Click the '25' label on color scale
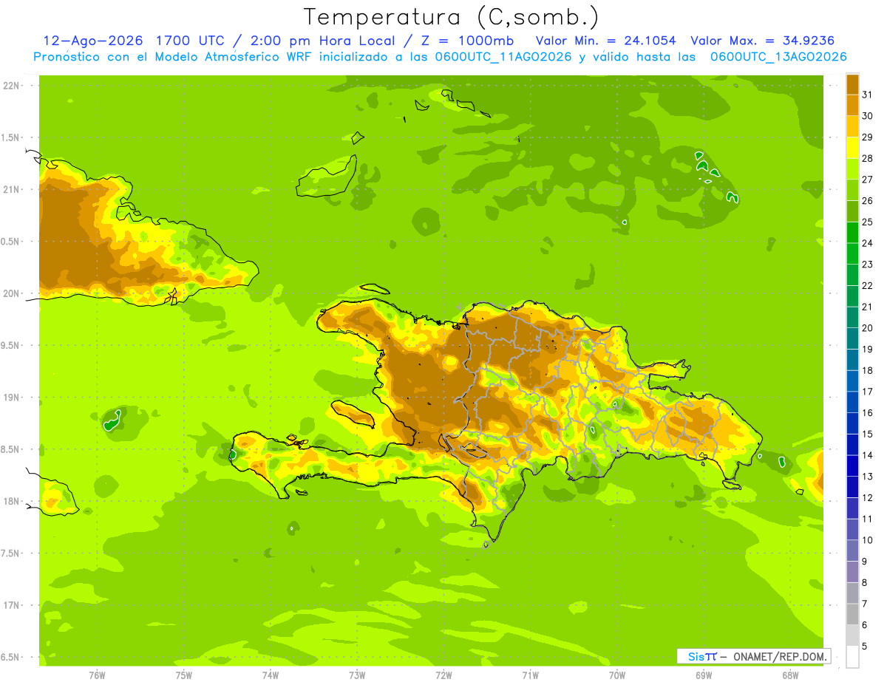The image size is (887, 685). pyautogui.click(x=868, y=222)
